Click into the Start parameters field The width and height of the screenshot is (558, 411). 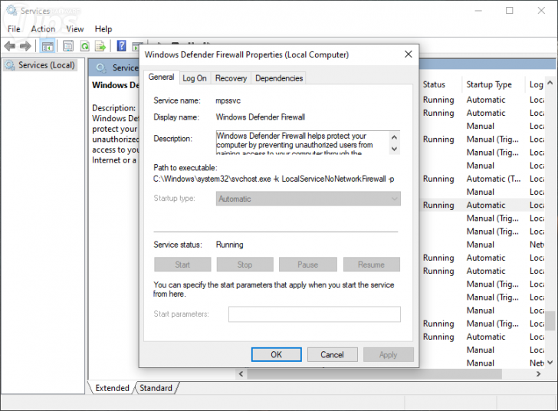(314, 314)
